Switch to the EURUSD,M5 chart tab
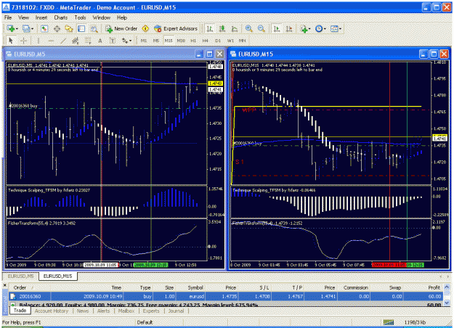This screenshot has height=328, width=454. (x=20, y=276)
